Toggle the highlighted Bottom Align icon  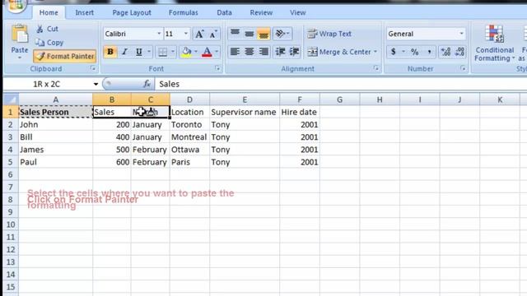coord(263,33)
